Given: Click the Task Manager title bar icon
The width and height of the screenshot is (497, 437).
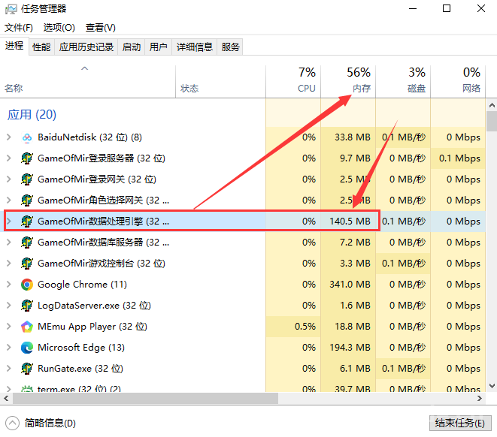Looking at the screenshot, I should coord(11,9).
